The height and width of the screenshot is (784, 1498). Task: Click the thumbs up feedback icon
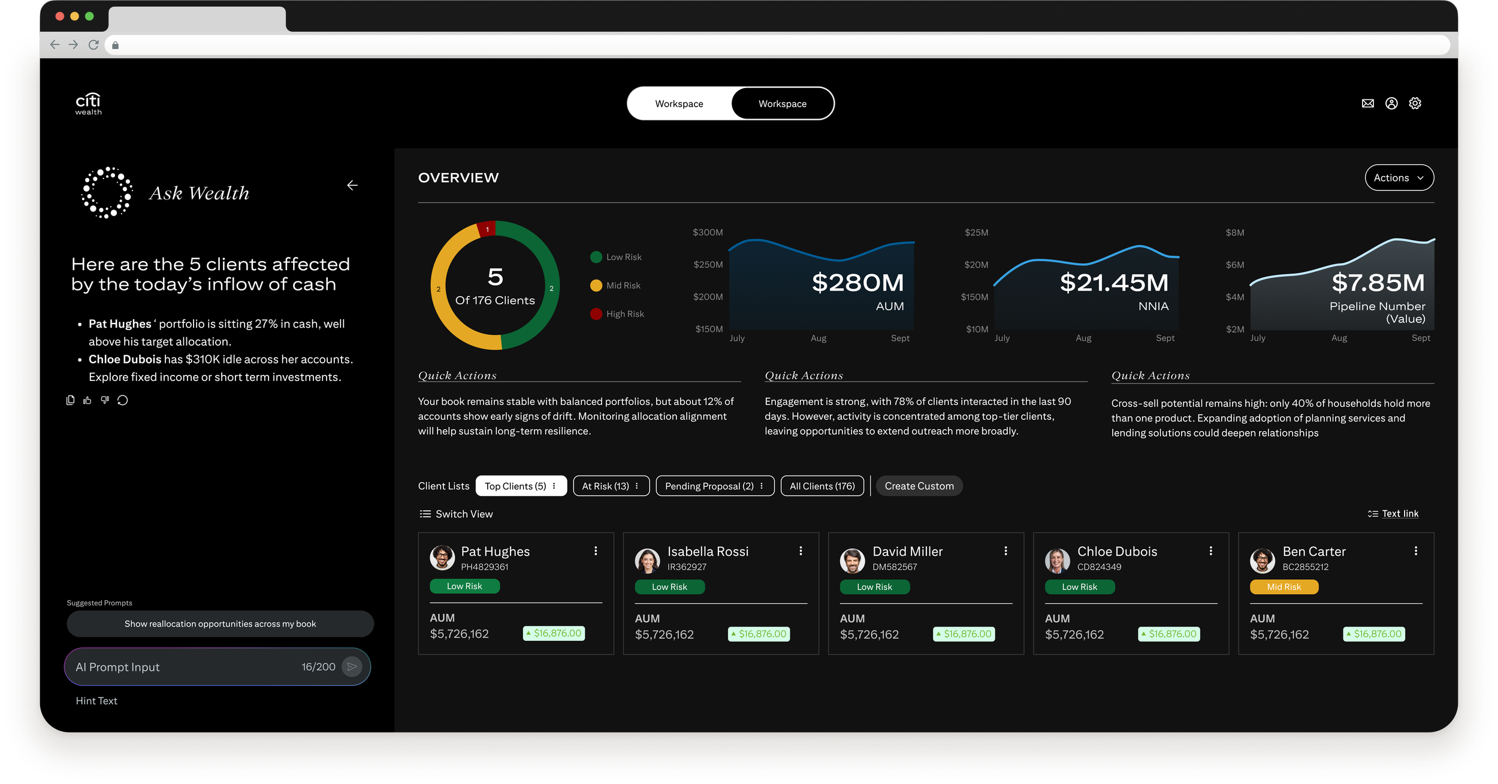[x=87, y=400]
